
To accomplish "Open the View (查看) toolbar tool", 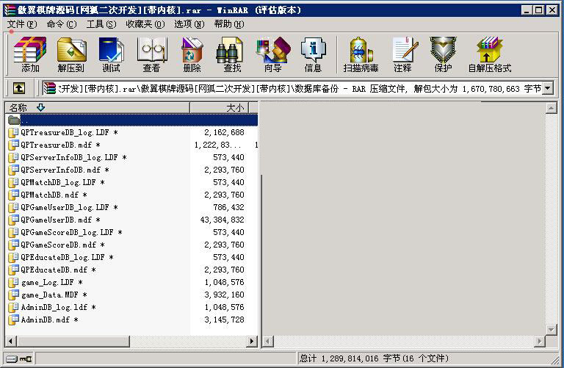I will coord(151,54).
